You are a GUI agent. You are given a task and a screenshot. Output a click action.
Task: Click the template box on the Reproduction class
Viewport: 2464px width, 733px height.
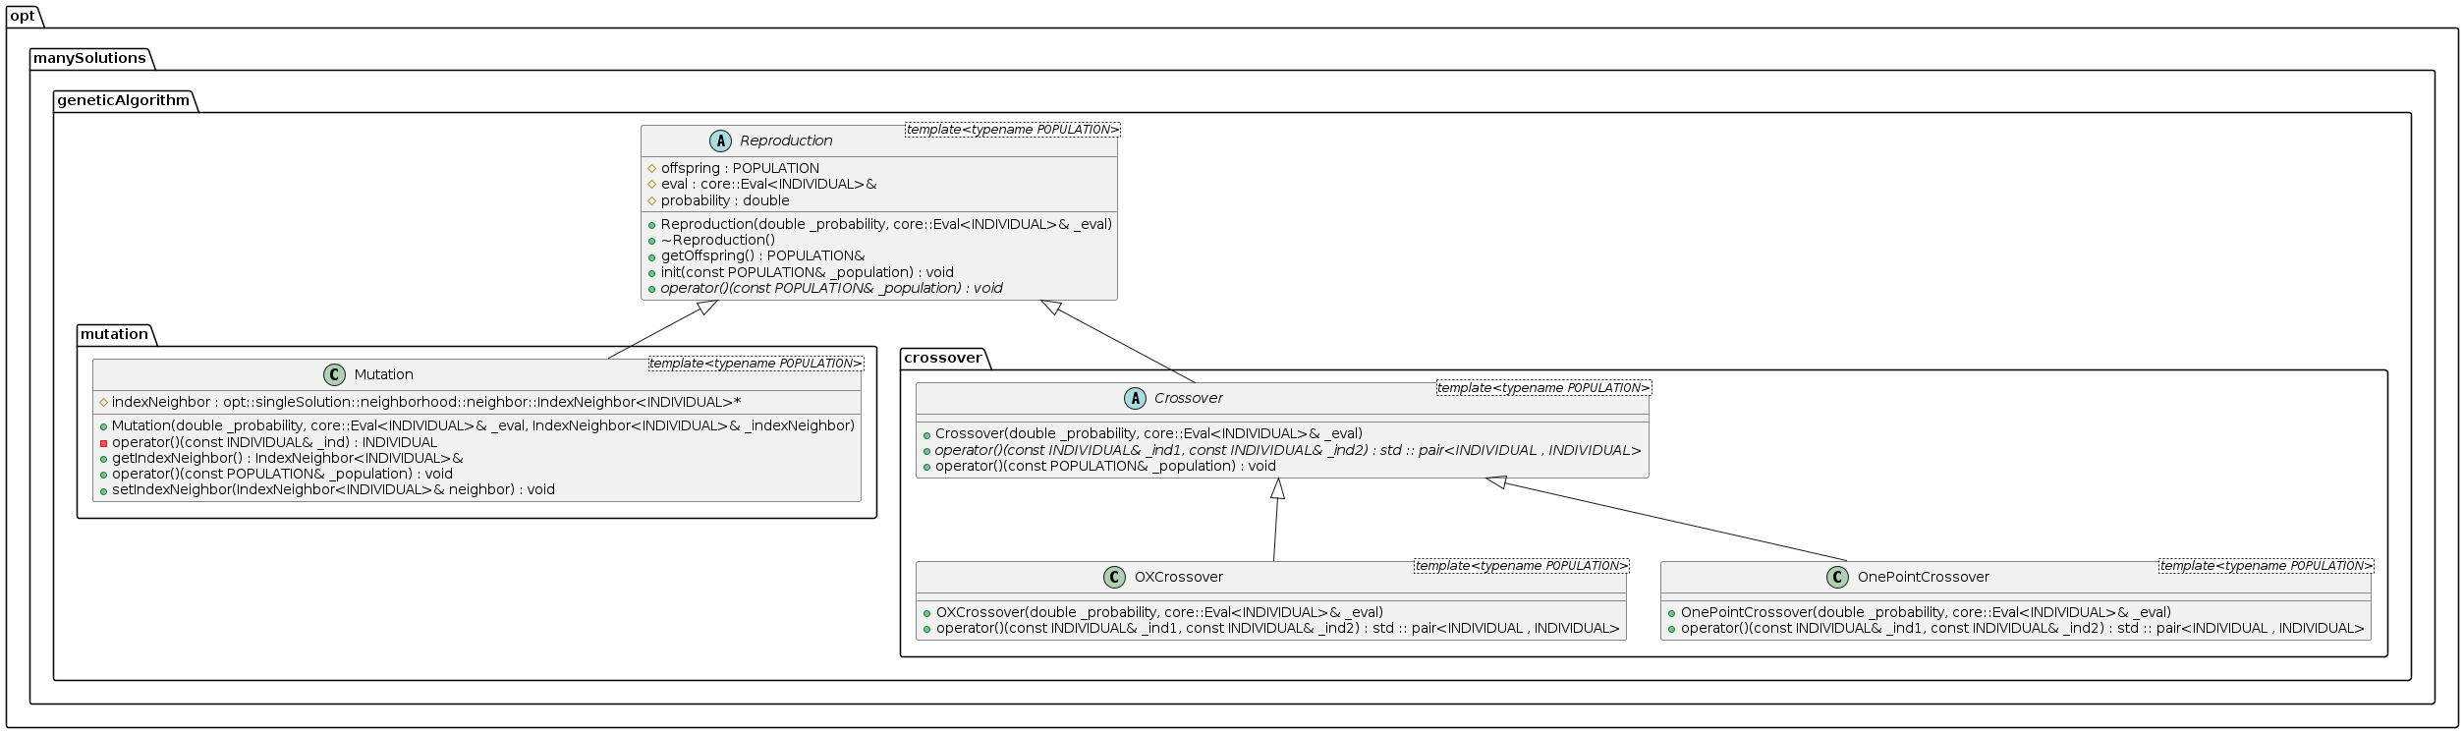click(1012, 130)
